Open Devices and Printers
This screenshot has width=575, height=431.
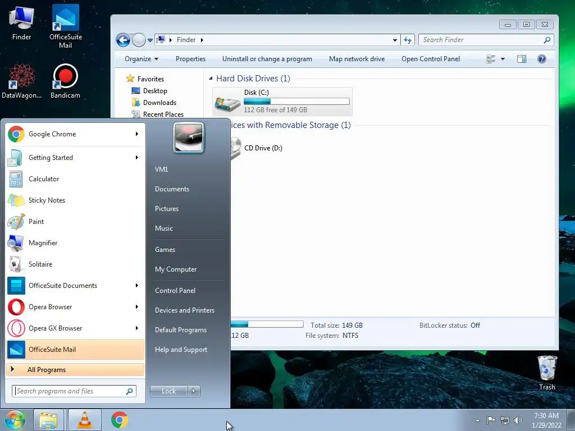pyautogui.click(x=184, y=310)
